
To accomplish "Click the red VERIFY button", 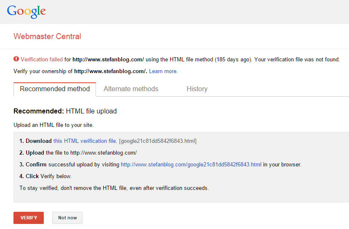I will tap(29, 218).
